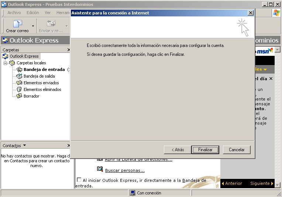Screen dimensions: 282x197
Task: Click the Outlook Express title bar icon
Action: [4, 4]
